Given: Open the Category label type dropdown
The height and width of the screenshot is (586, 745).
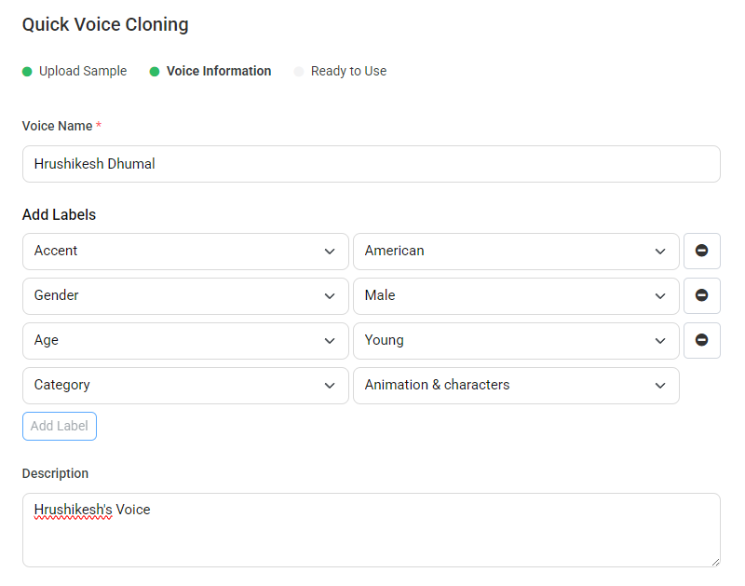Looking at the screenshot, I should (185, 385).
